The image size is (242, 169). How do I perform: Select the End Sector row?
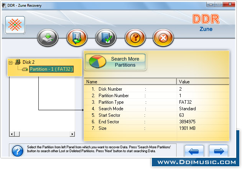point(156,121)
